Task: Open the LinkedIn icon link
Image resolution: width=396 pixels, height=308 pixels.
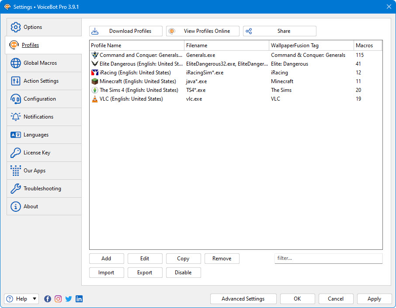Action: pos(79,299)
